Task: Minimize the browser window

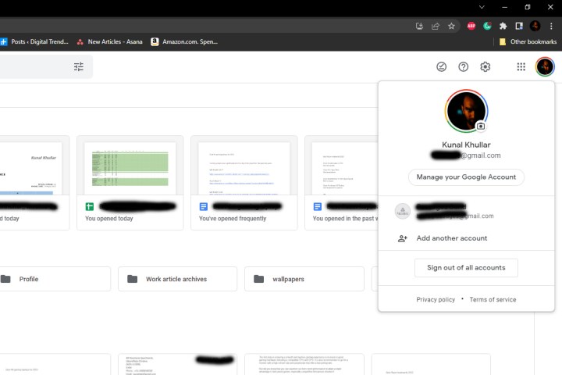Action: pyautogui.click(x=505, y=7)
